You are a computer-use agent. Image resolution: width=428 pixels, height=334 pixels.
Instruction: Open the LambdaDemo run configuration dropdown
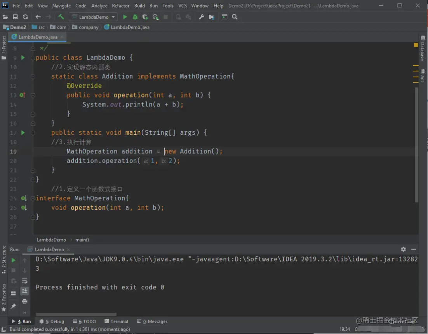click(94, 17)
